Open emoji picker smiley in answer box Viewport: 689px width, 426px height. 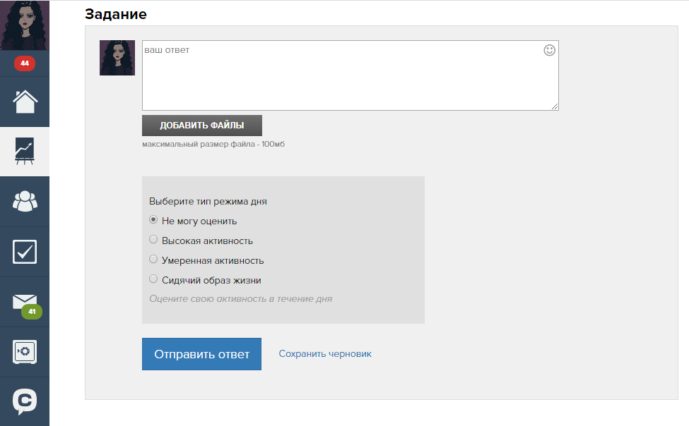[549, 50]
